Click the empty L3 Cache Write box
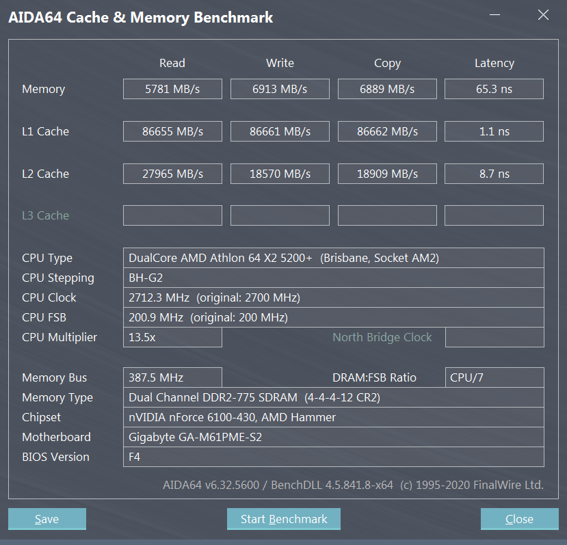The height and width of the screenshot is (545, 567). coord(280,215)
